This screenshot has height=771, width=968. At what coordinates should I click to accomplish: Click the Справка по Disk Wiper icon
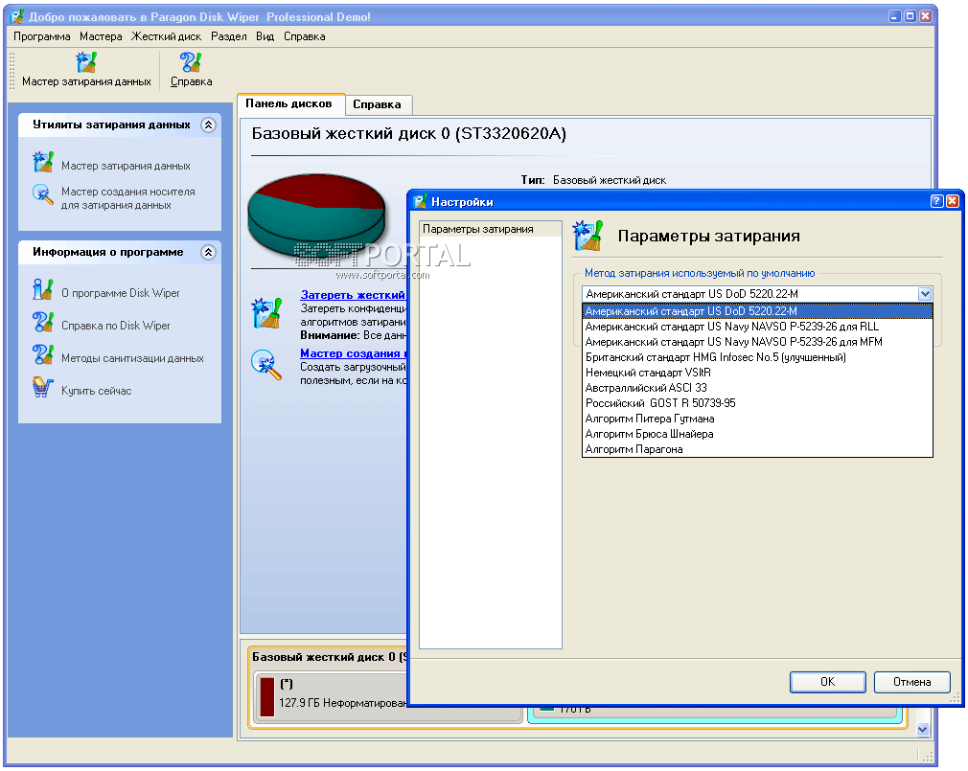click(43, 322)
